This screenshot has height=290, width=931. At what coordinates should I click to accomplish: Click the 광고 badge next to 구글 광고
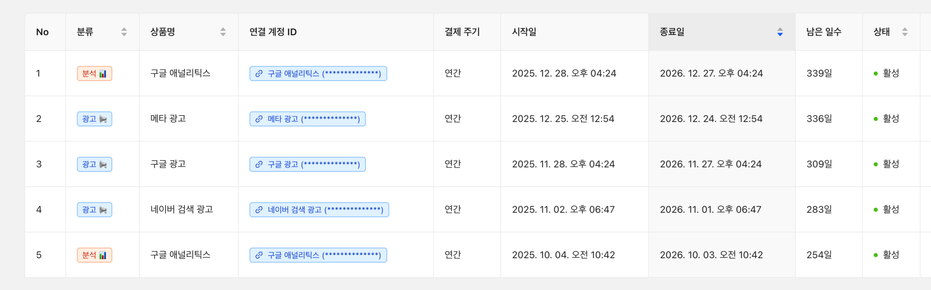[94, 164]
